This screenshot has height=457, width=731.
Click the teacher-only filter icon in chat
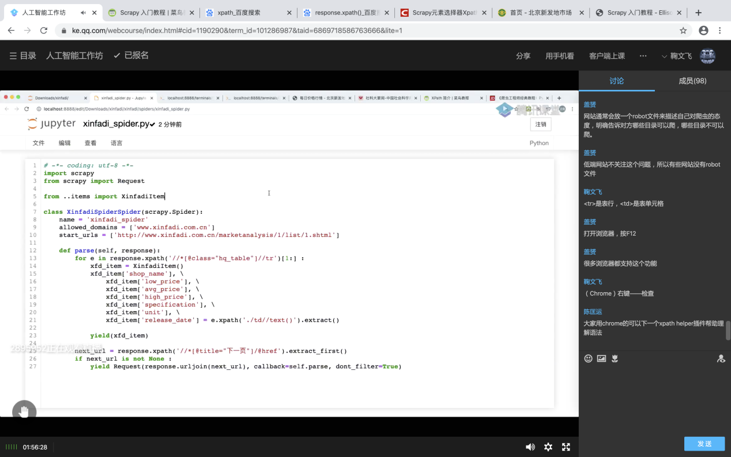coord(721,358)
